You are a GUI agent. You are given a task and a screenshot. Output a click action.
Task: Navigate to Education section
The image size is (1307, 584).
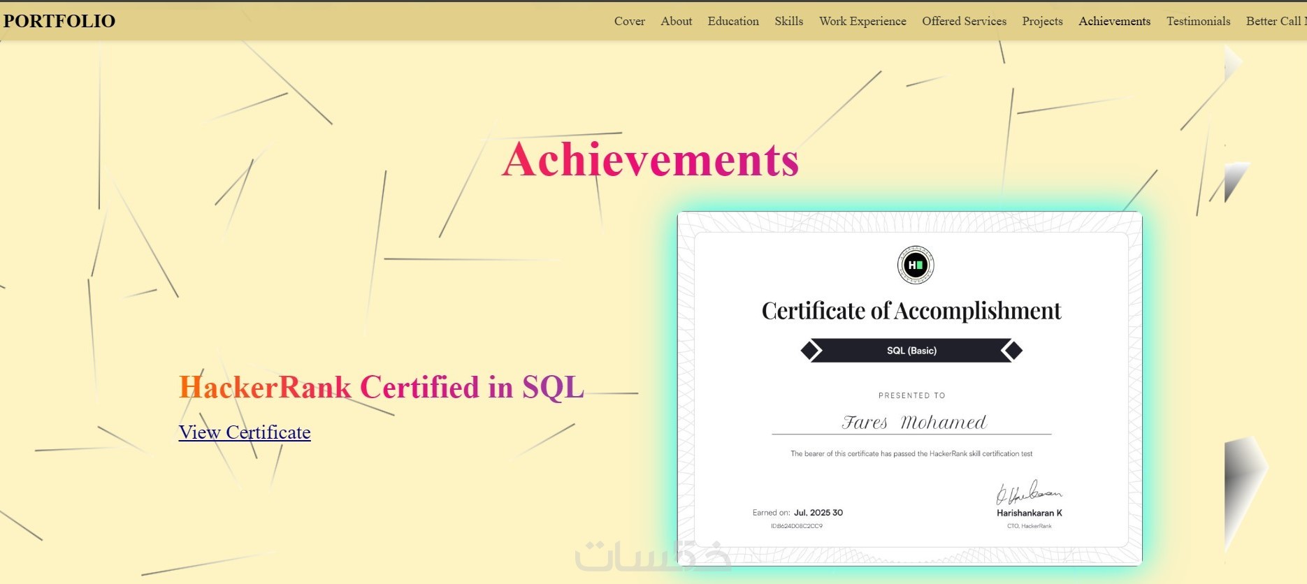(733, 21)
